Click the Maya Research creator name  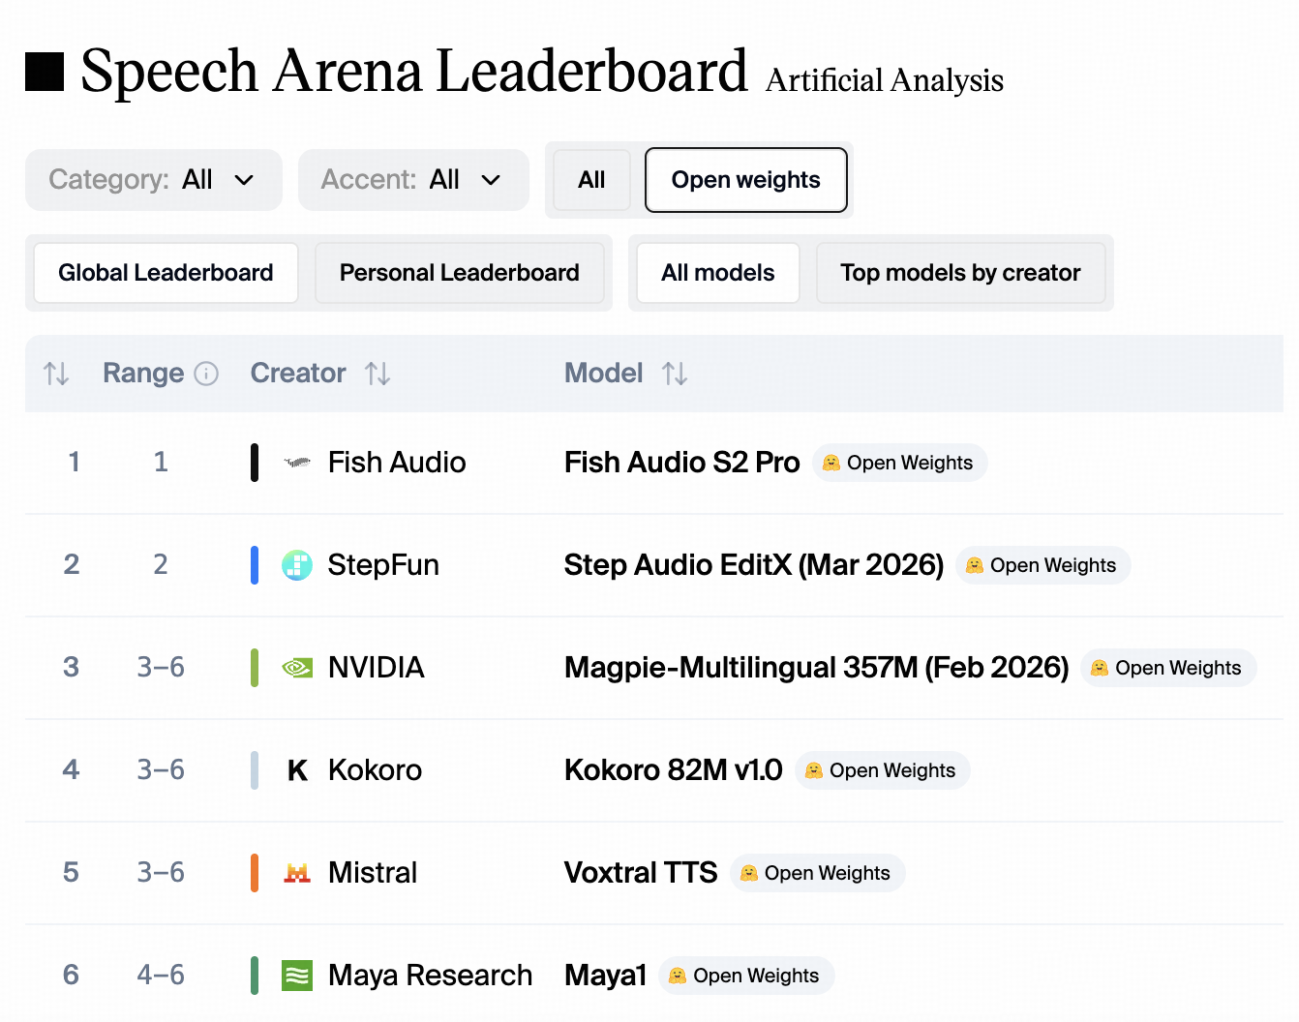coord(431,976)
